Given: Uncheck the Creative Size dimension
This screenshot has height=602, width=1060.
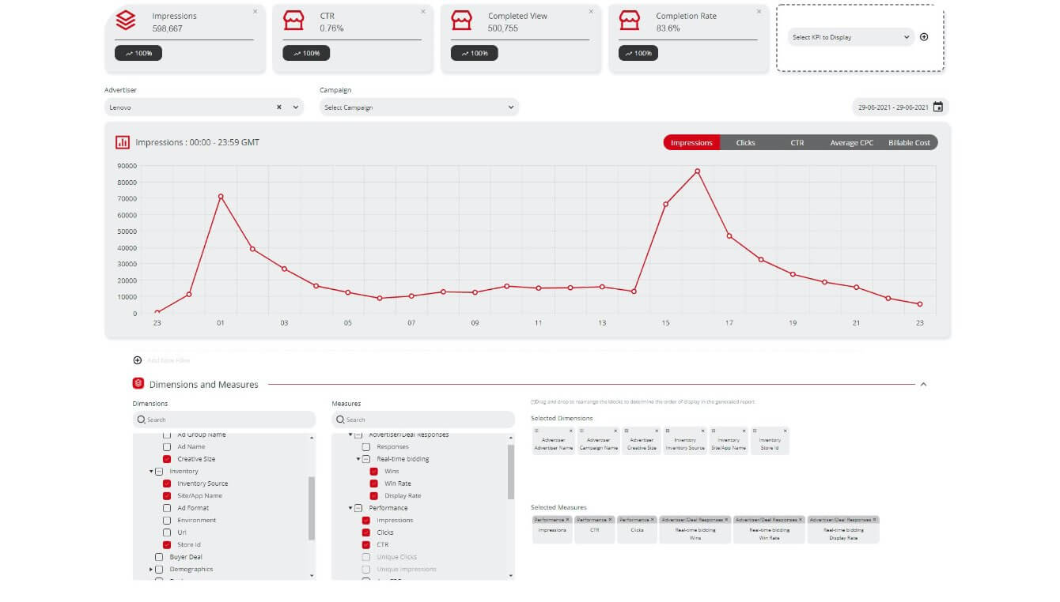Looking at the screenshot, I should 167,459.
